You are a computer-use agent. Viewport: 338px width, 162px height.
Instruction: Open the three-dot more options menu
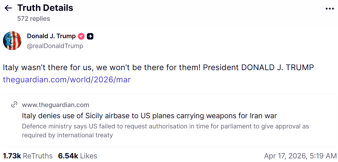click(330, 9)
